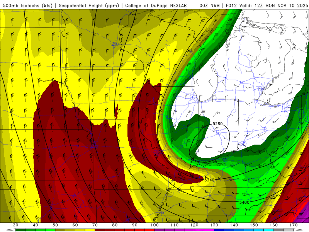Click the 90 value on the color scale

coord(135,225)
